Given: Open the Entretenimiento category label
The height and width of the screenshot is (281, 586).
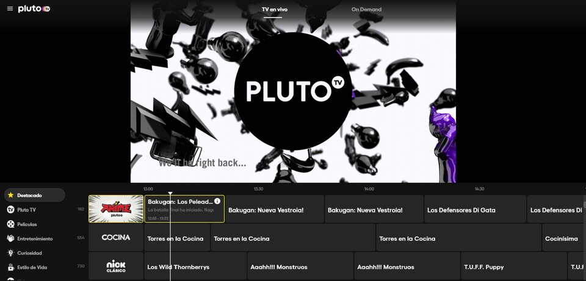Looking at the screenshot, I should (35, 238).
